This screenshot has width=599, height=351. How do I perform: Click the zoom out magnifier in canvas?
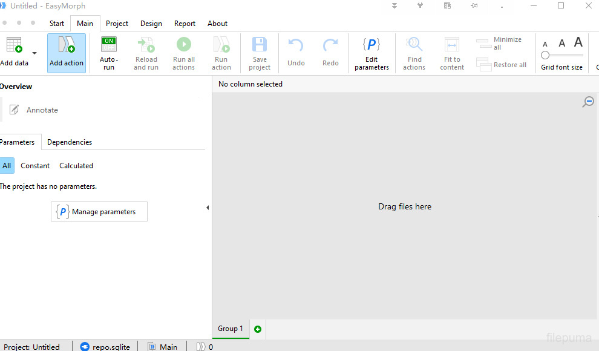pos(588,102)
